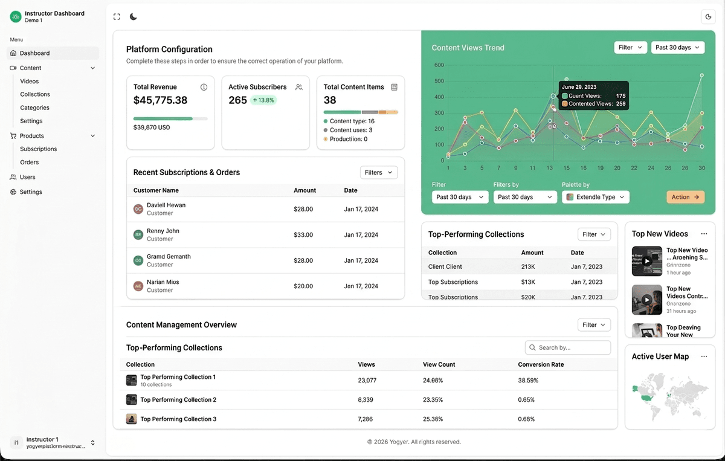Open the Extendle Type palette dropdown
725x461 pixels.
(595, 197)
